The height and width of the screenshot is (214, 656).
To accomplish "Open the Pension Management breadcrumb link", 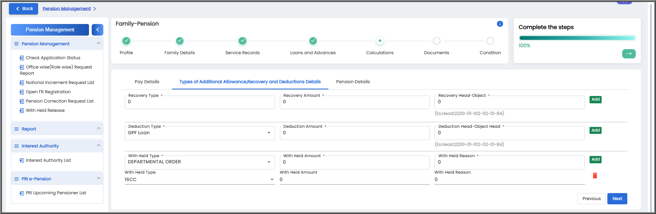I will pos(67,9).
